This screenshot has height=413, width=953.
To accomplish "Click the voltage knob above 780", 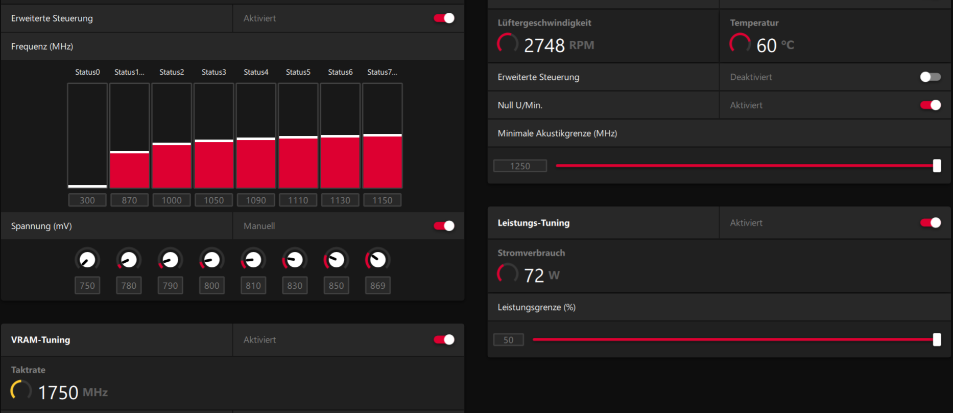I will 129,260.
